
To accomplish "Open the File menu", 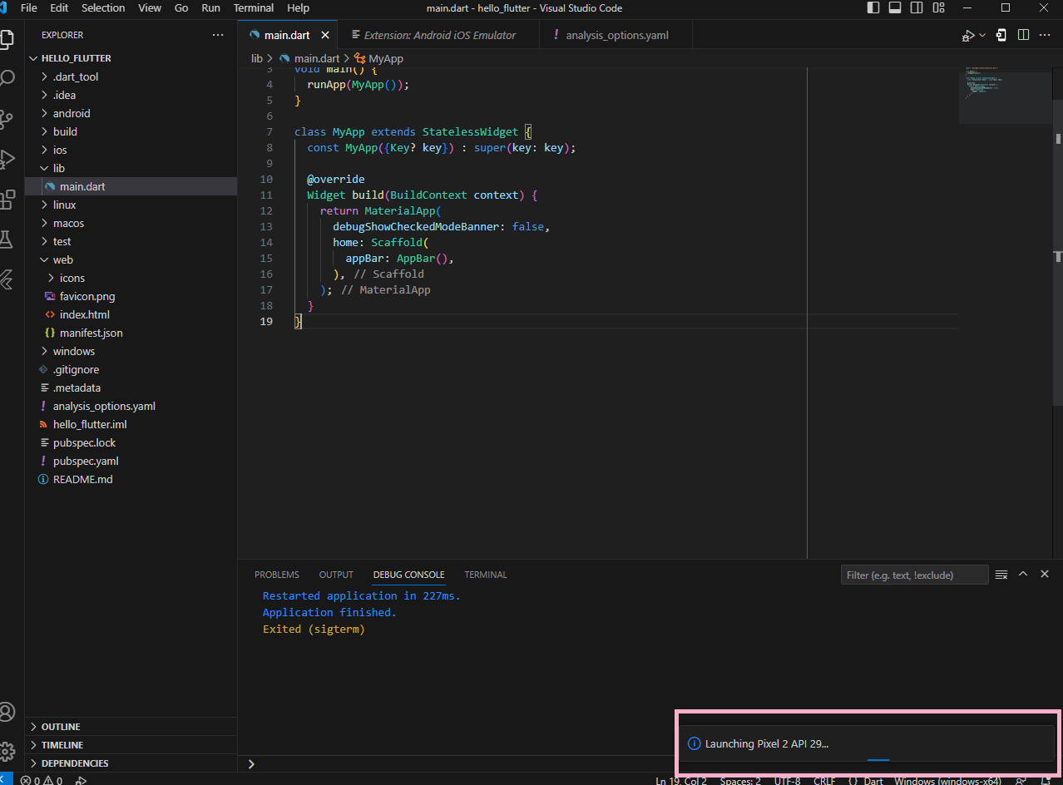I will (28, 7).
